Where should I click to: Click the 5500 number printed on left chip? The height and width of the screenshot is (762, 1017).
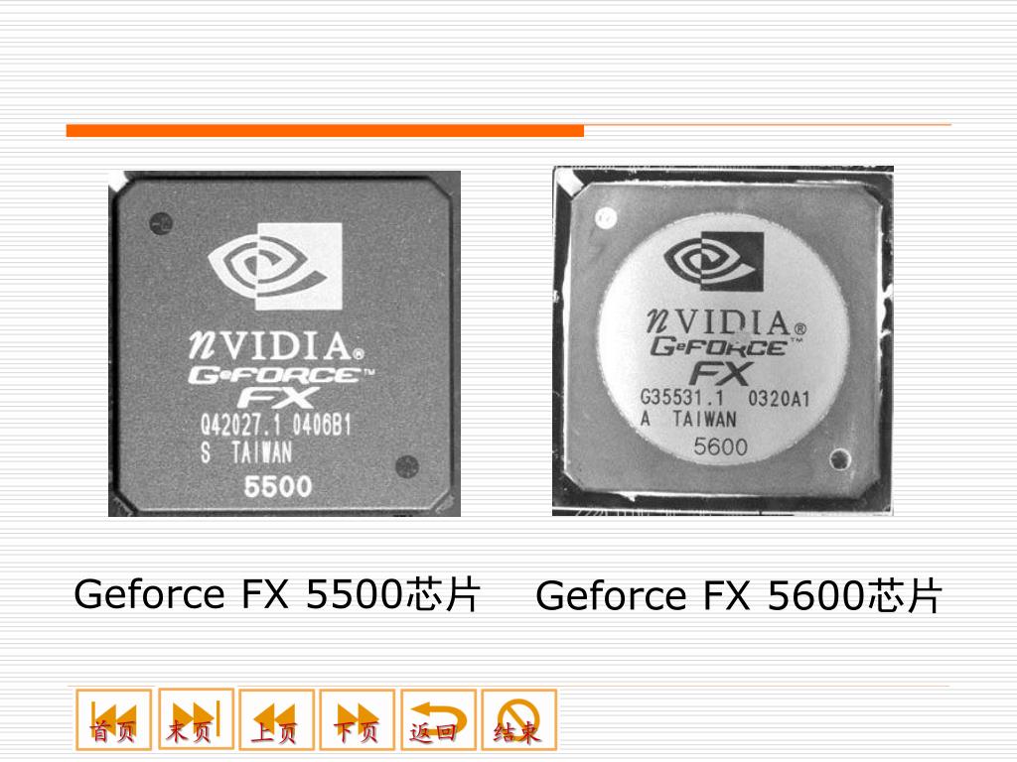point(278,486)
